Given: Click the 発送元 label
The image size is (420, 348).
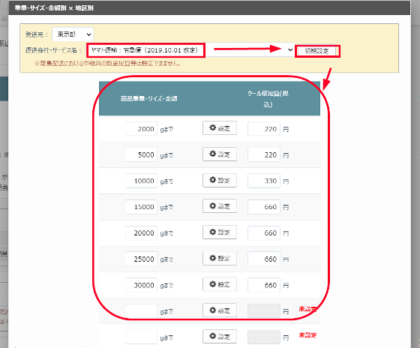Looking at the screenshot, I should click(37, 34).
